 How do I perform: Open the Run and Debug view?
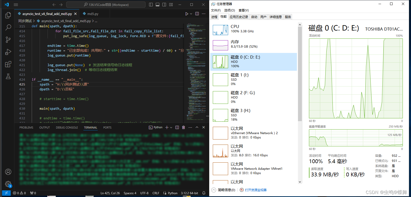point(8,52)
